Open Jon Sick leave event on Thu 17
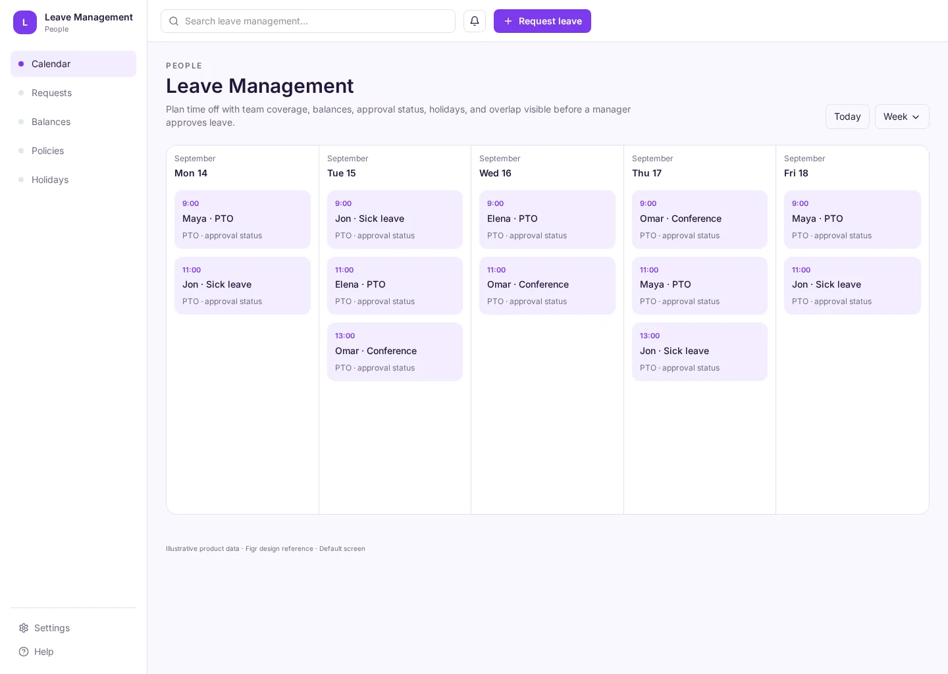The height and width of the screenshot is (674, 948). pyautogui.click(x=700, y=351)
